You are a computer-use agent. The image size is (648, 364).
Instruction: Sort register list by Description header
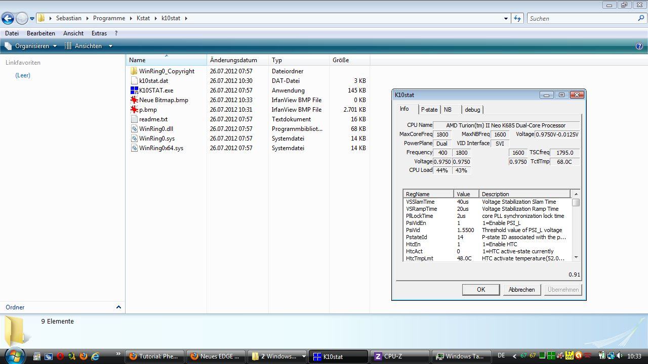[524, 194]
